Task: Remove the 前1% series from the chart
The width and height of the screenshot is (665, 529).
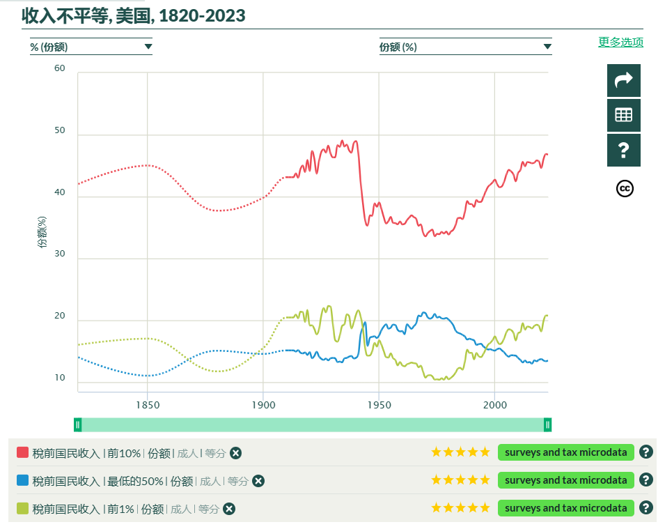Action: point(228,509)
